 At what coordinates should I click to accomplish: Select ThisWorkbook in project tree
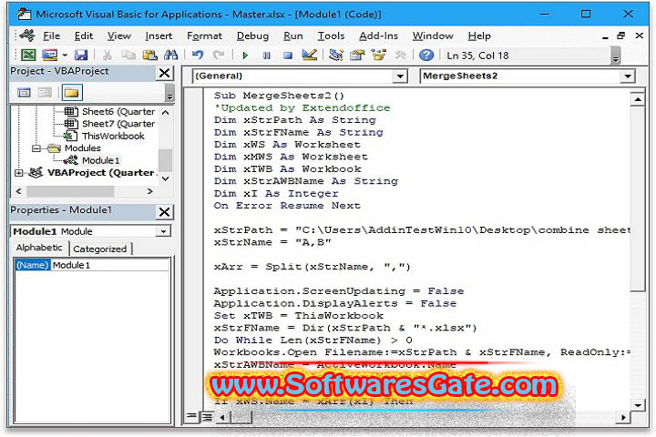click(x=113, y=136)
